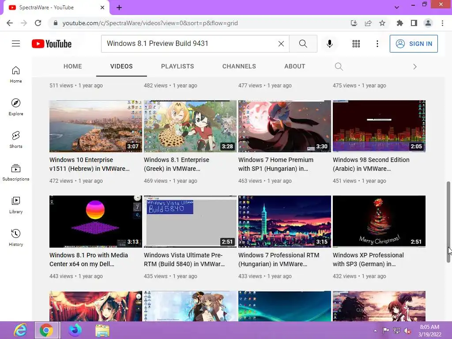
Task: Open Shorts in the sidebar
Action: pos(16,139)
